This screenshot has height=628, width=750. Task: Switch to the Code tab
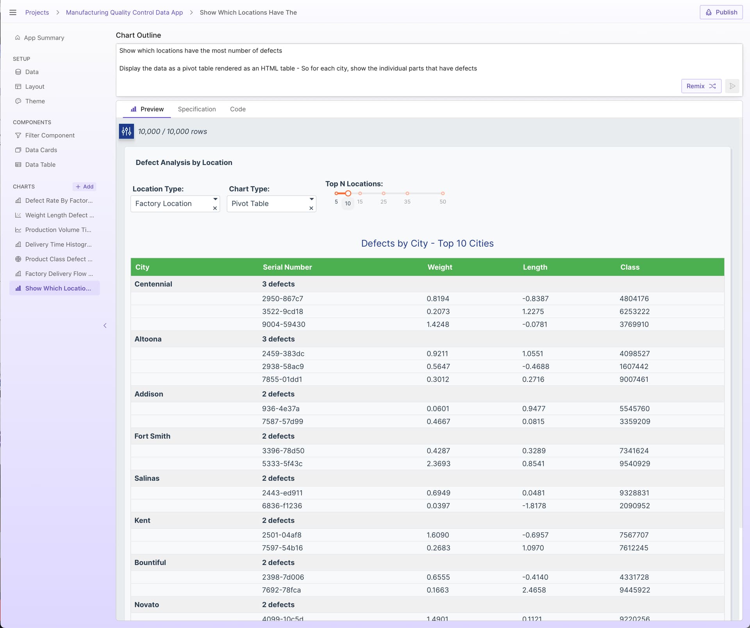coord(237,109)
